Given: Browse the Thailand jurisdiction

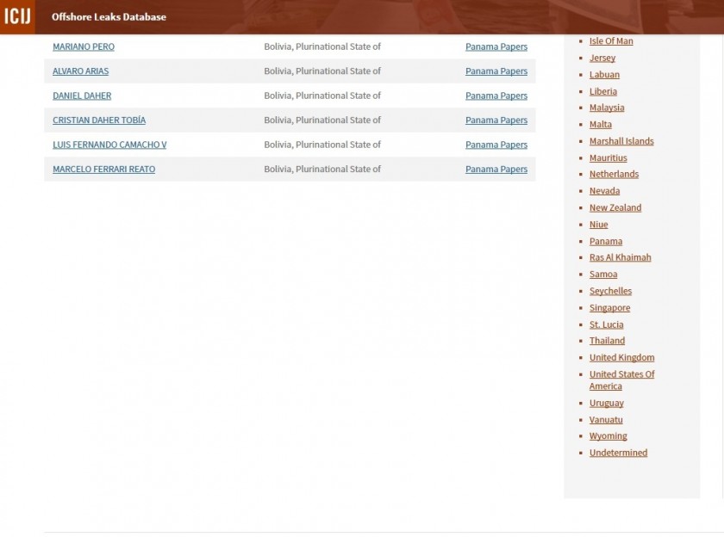Looking at the screenshot, I should click(607, 341).
